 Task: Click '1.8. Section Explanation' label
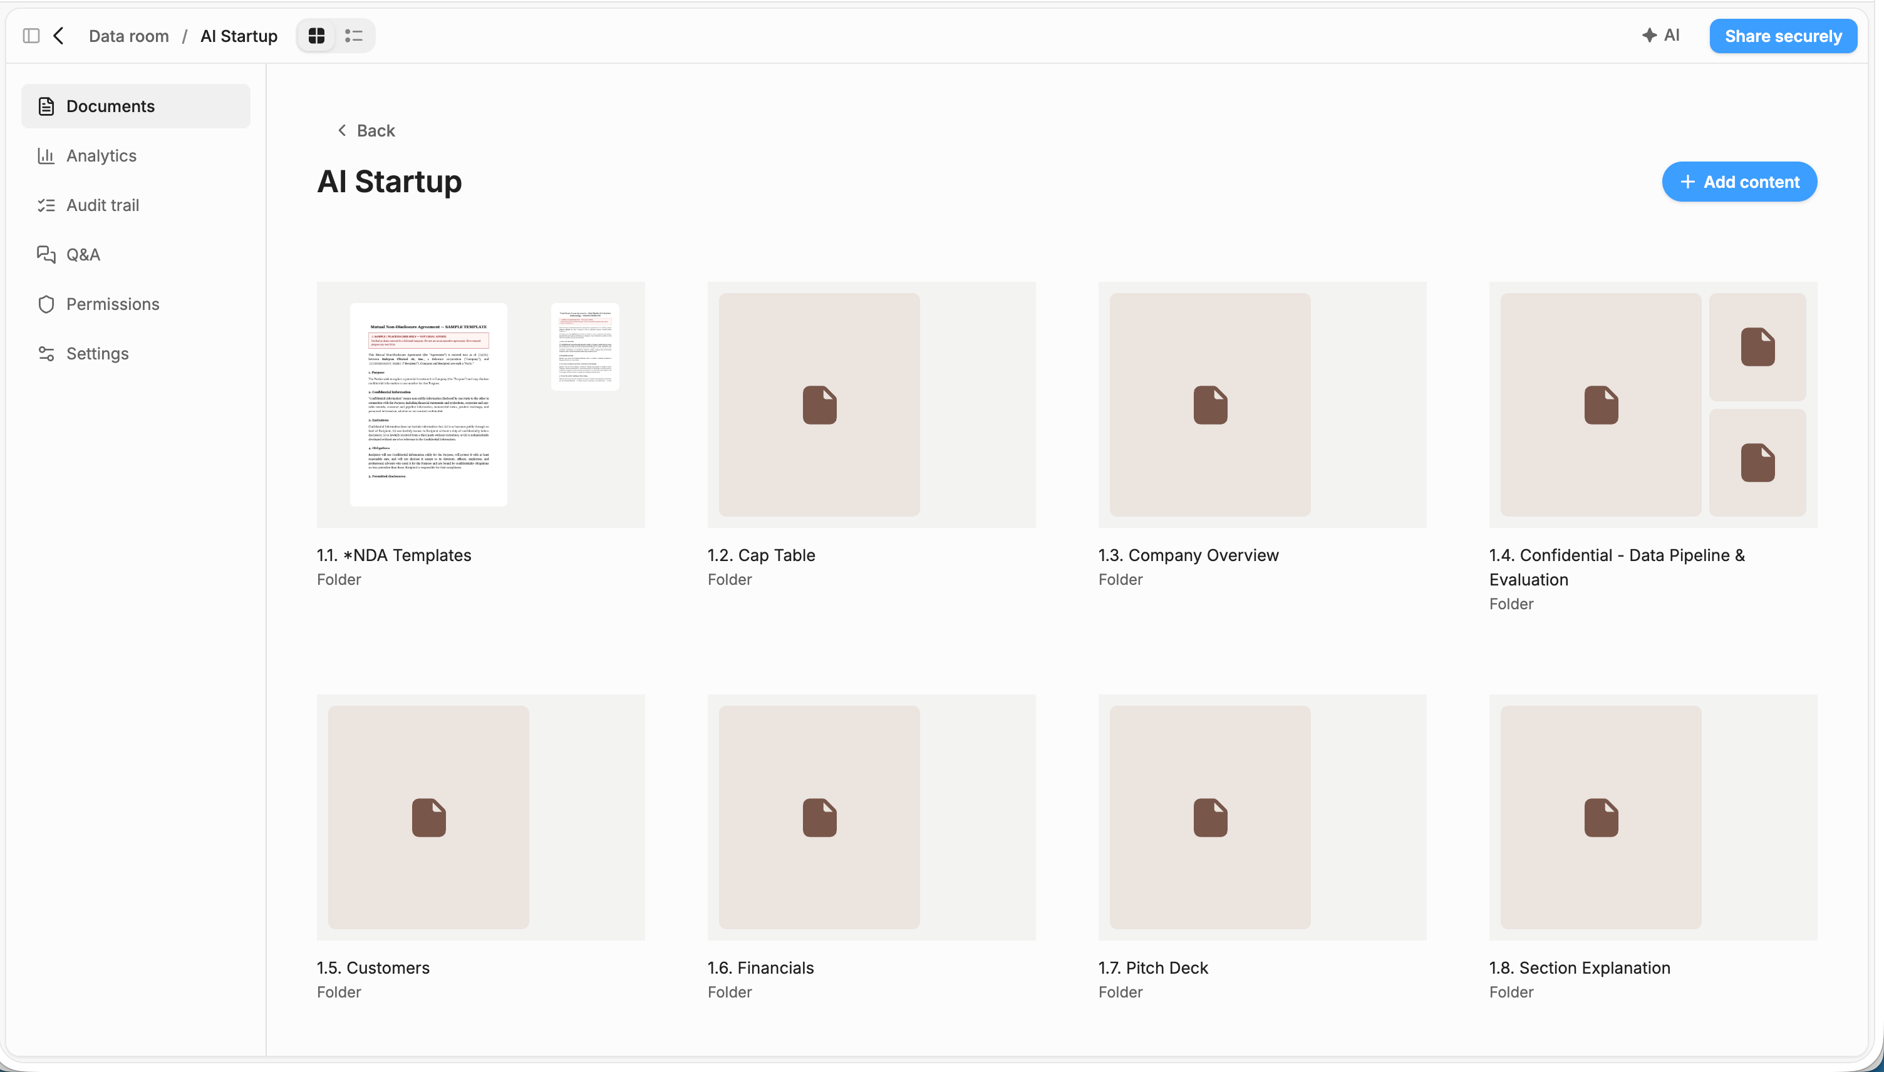click(x=1580, y=967)
